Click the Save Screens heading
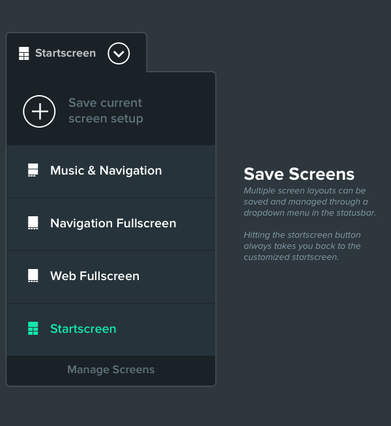The width and height of the screenshot is (391, 426). pyautogui.click(x=299, y=174)
